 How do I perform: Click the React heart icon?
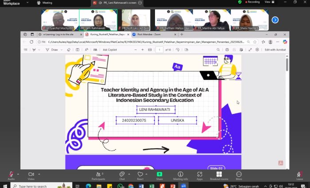(x=140, y=174)
